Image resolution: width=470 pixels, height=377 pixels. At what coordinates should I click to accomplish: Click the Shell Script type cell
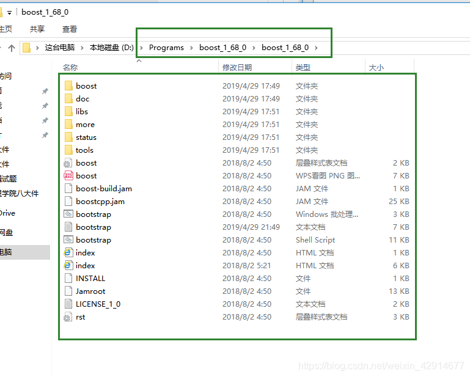(x=315, y=240)
